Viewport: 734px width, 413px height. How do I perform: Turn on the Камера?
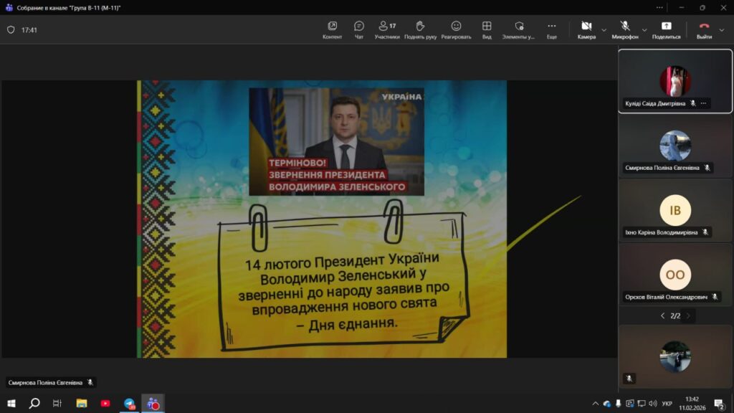pyautogui.click(x=586, y=29)
